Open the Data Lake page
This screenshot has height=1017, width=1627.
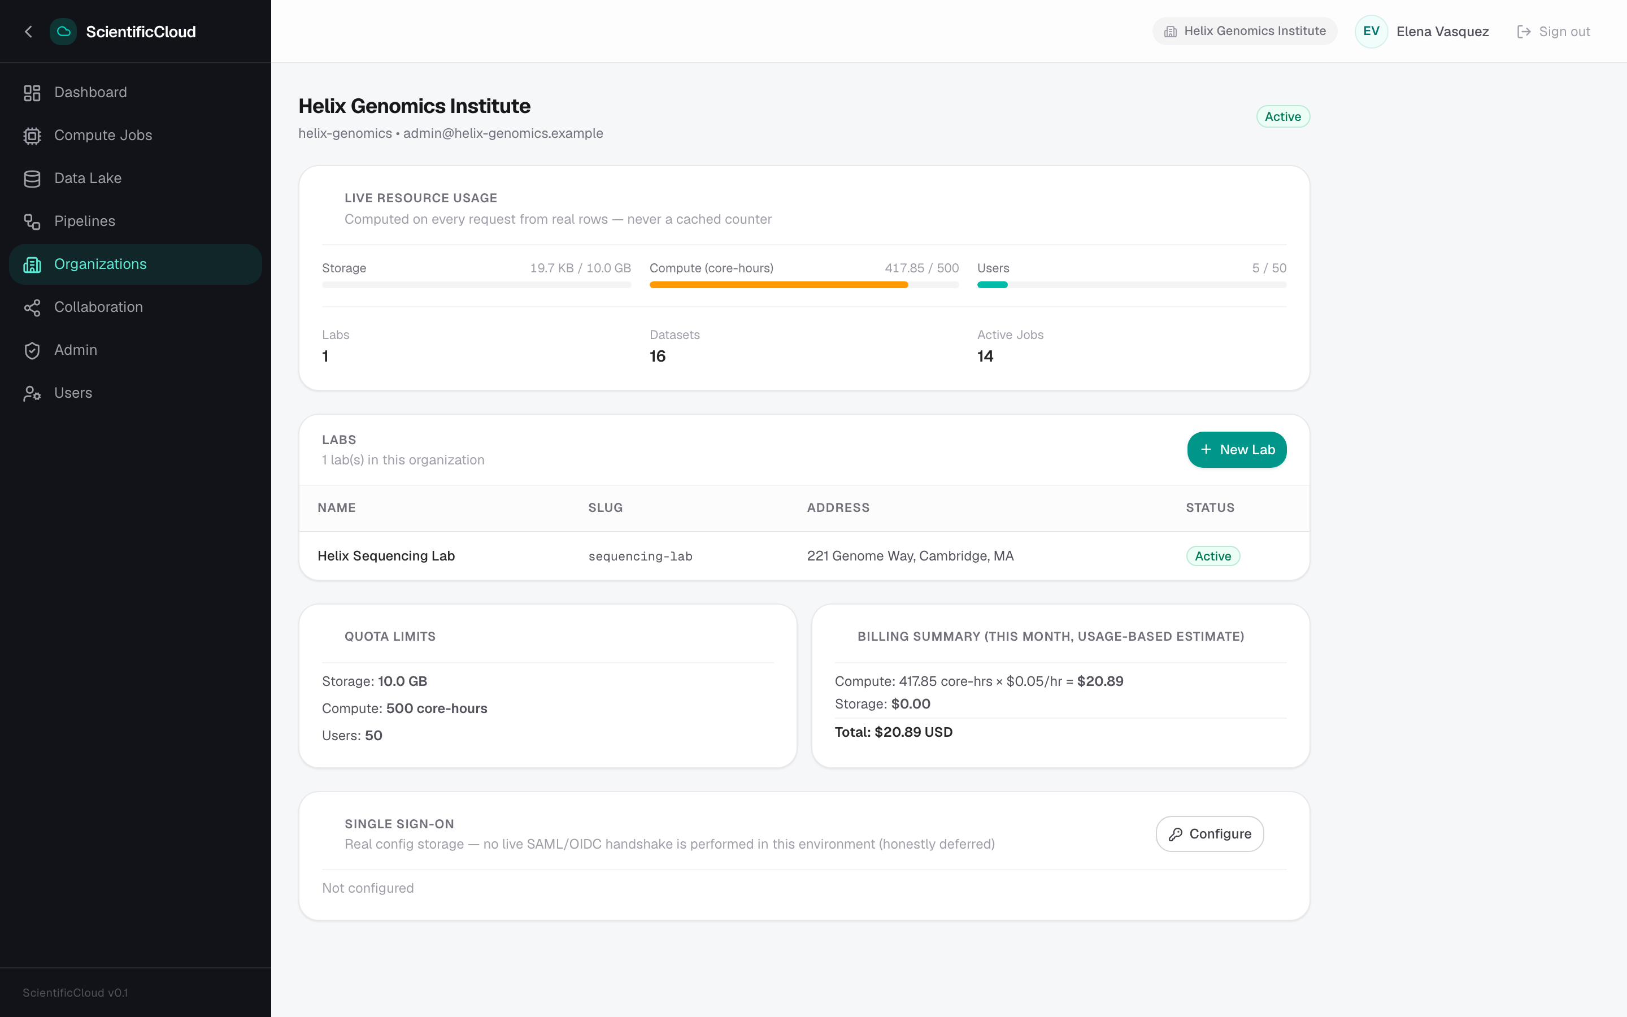pyautogui.click(x=135, y=179)
